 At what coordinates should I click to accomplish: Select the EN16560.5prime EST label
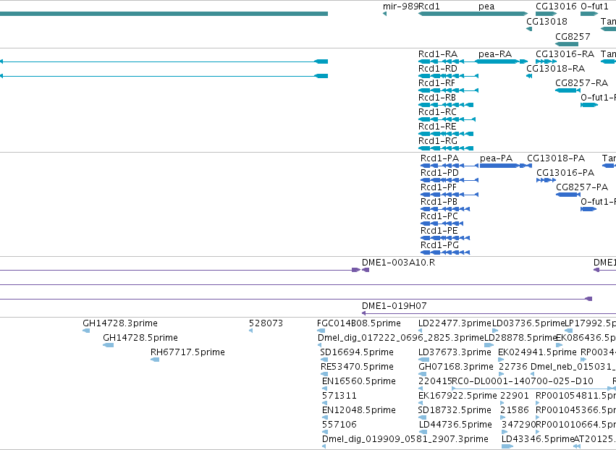359,381
